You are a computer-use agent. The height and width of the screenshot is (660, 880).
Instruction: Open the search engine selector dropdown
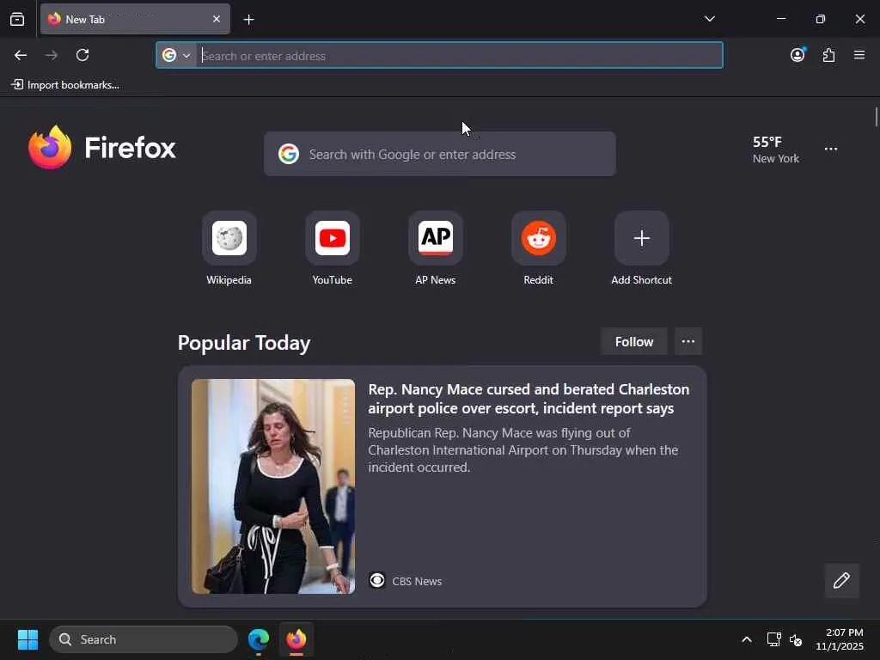[x=176, y=55]
